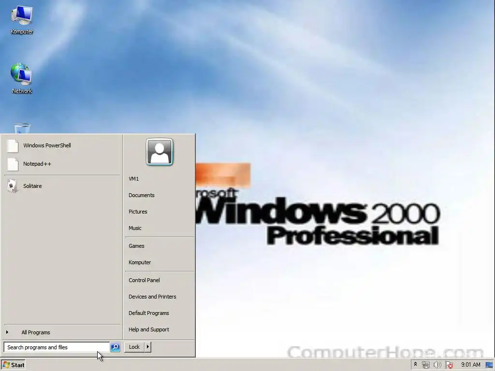Image resolution: width=495 pixels, height=371 pixels.
Task: Click the Lock button
Action: pyautogui.click(x=134, y=347)
